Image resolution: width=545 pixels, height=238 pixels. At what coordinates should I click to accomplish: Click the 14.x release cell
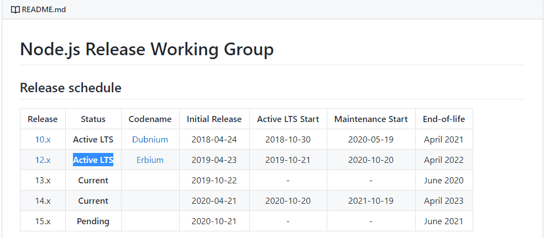pyautogui.click(x=43, y=201)
